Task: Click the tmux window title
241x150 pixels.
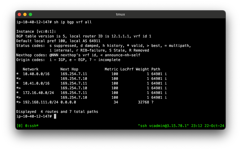Action: (120, 14)
